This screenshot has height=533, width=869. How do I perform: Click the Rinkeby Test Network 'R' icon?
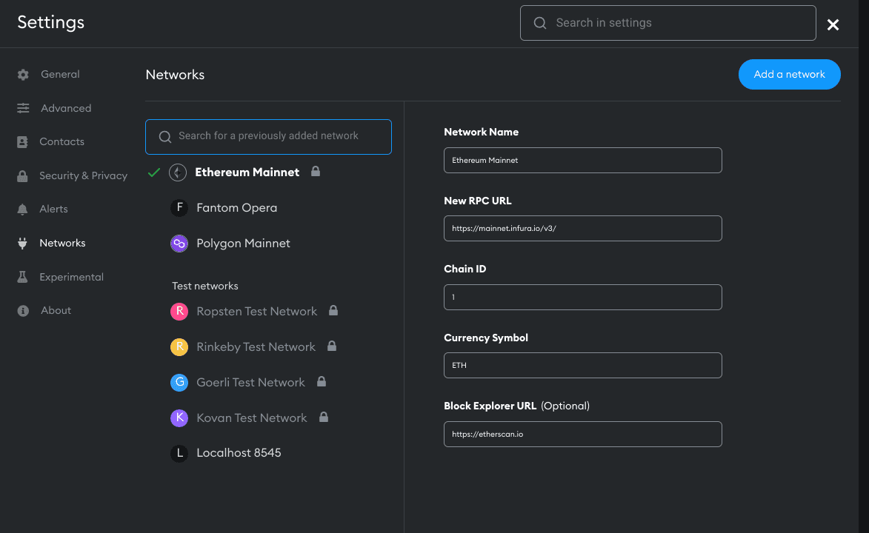click(x=179, y=347)
